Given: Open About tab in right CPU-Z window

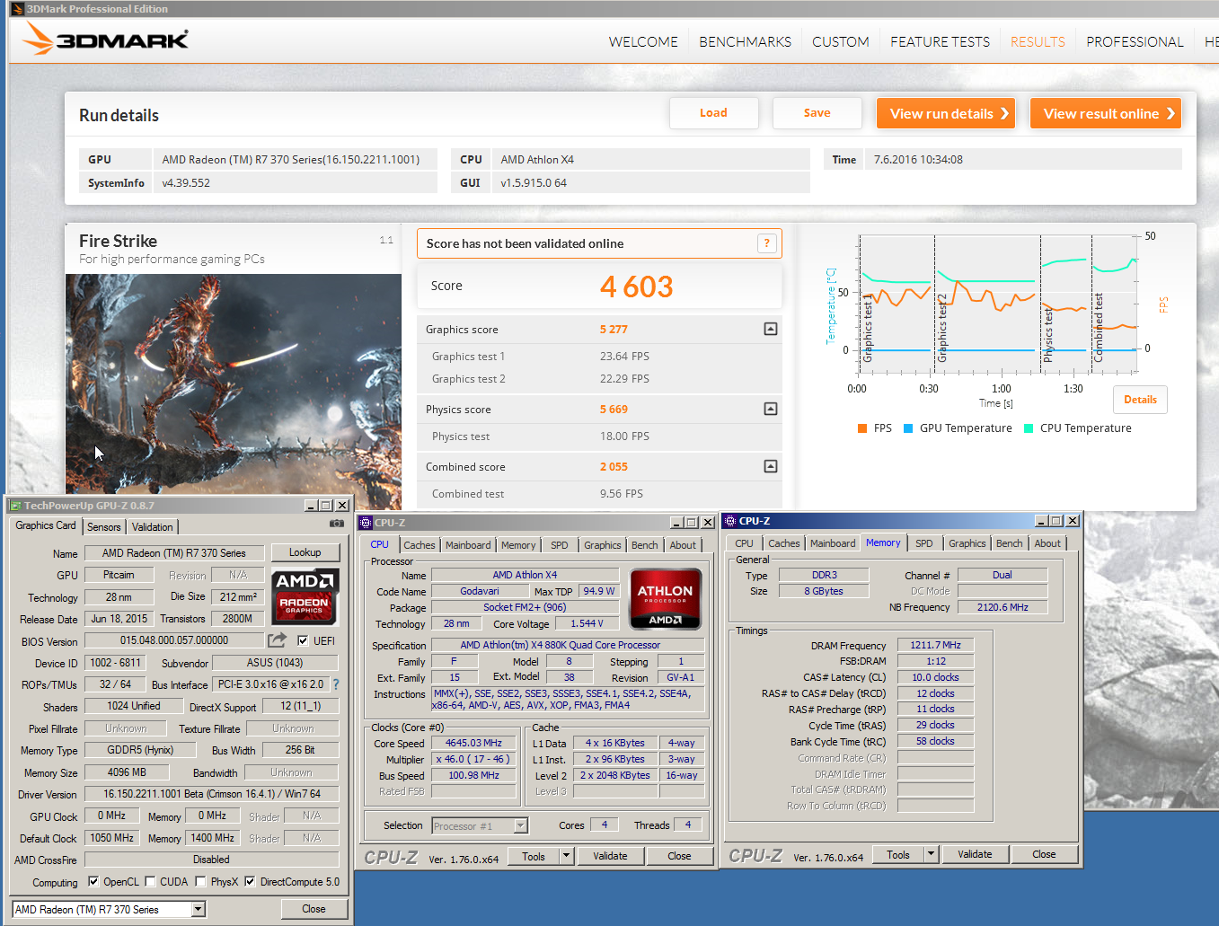Looking at the screenshot, I should click(x=1047, y=543).
